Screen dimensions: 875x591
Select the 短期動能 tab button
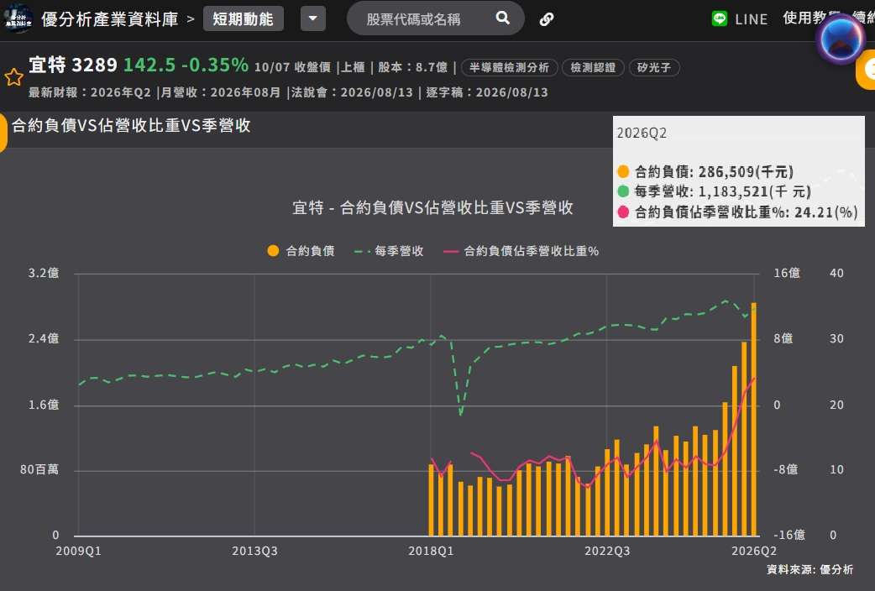[243, 19]
